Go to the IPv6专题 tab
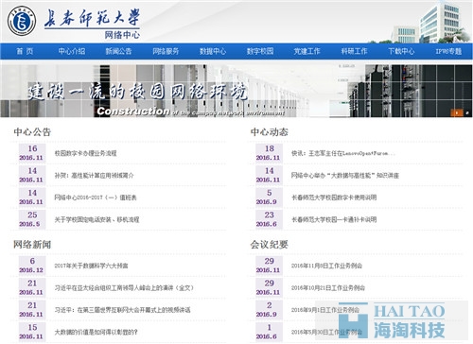Image resolution: width=473 pixels, height=344 pixels. click(x=448, y=51)
